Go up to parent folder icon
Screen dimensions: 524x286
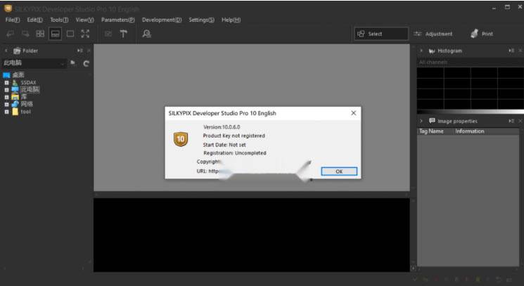coord(73,63)
